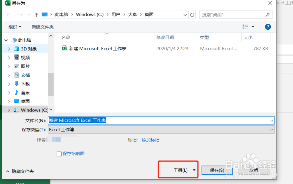
Task: Click 新建文件夹 button
Action: (x=42, y=27)
